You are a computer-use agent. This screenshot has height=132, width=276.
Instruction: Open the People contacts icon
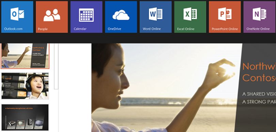pos(52,15)
